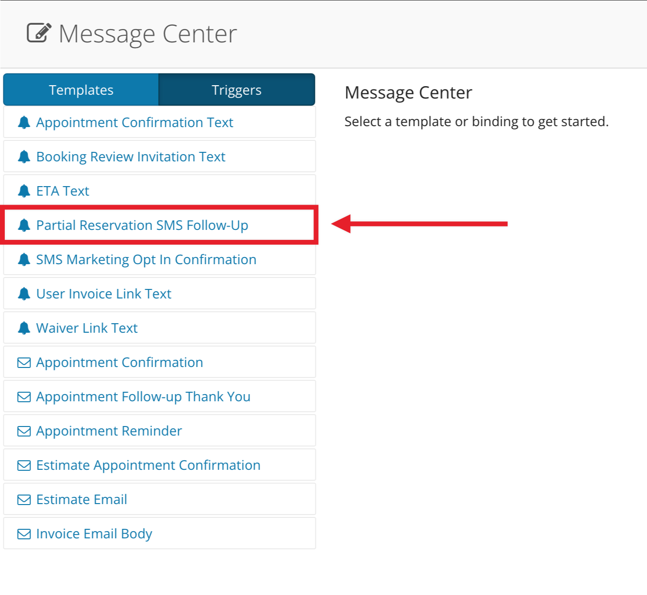Viewport: 647px width, 595px height.
Task: Click envelope icon beside Appointment Reminder
Action: point(24,431)
